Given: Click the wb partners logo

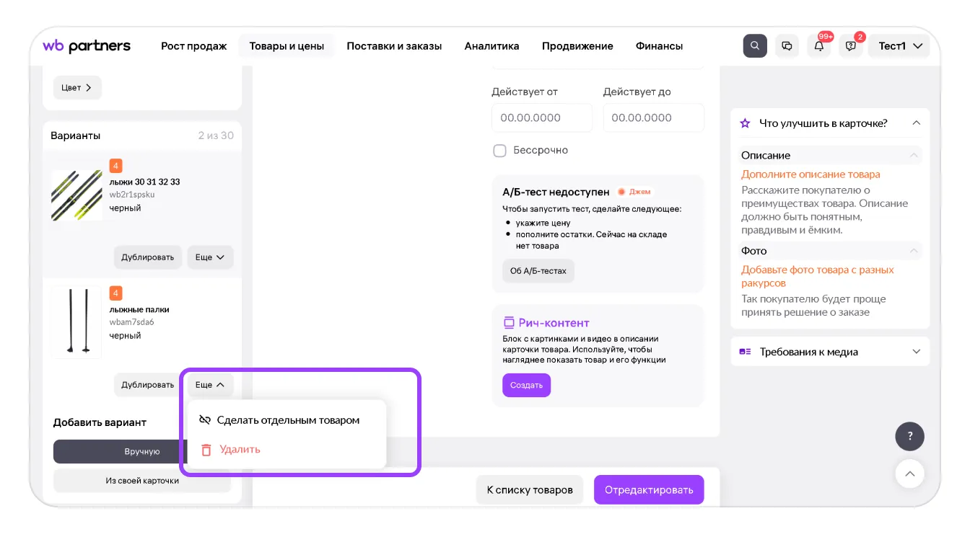Looking at the screenshot, I should point(87,46).
